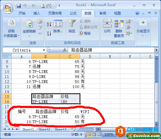Screen dimensions: 161x139
Task: Open print preview from quick access toolbar
Action: coord(43,6)
